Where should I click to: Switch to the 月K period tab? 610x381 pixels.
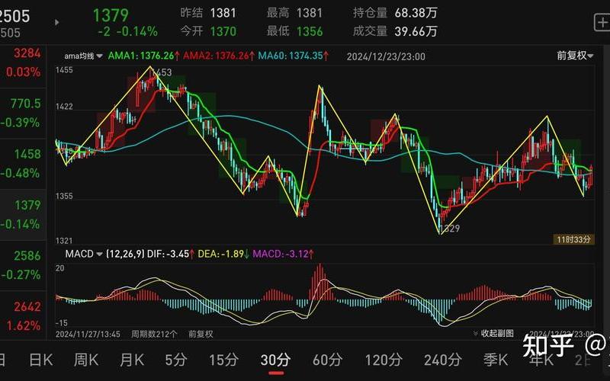tap(132, 360)
